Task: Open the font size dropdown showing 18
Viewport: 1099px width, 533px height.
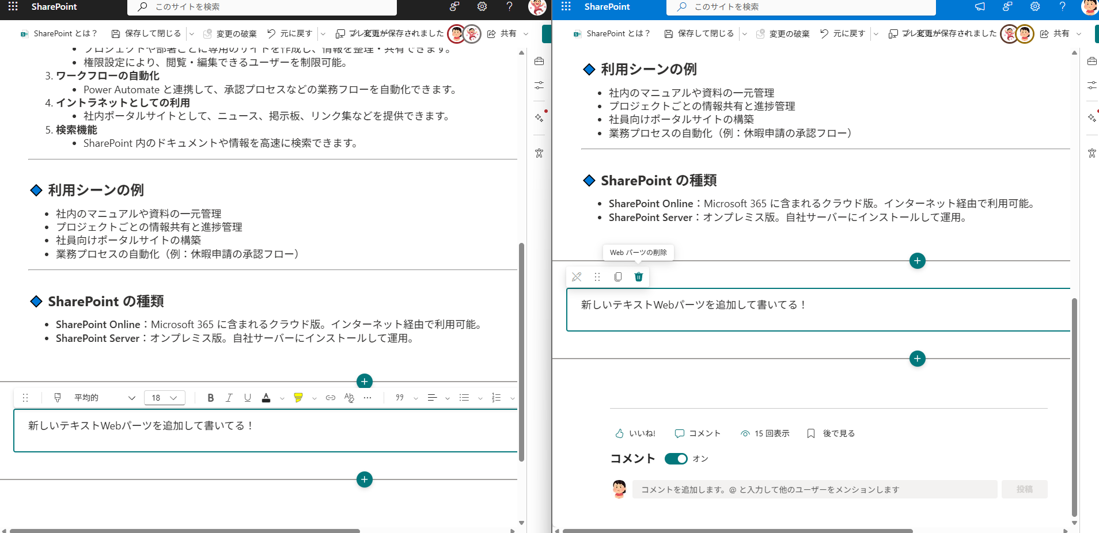Action: (164, 398)
